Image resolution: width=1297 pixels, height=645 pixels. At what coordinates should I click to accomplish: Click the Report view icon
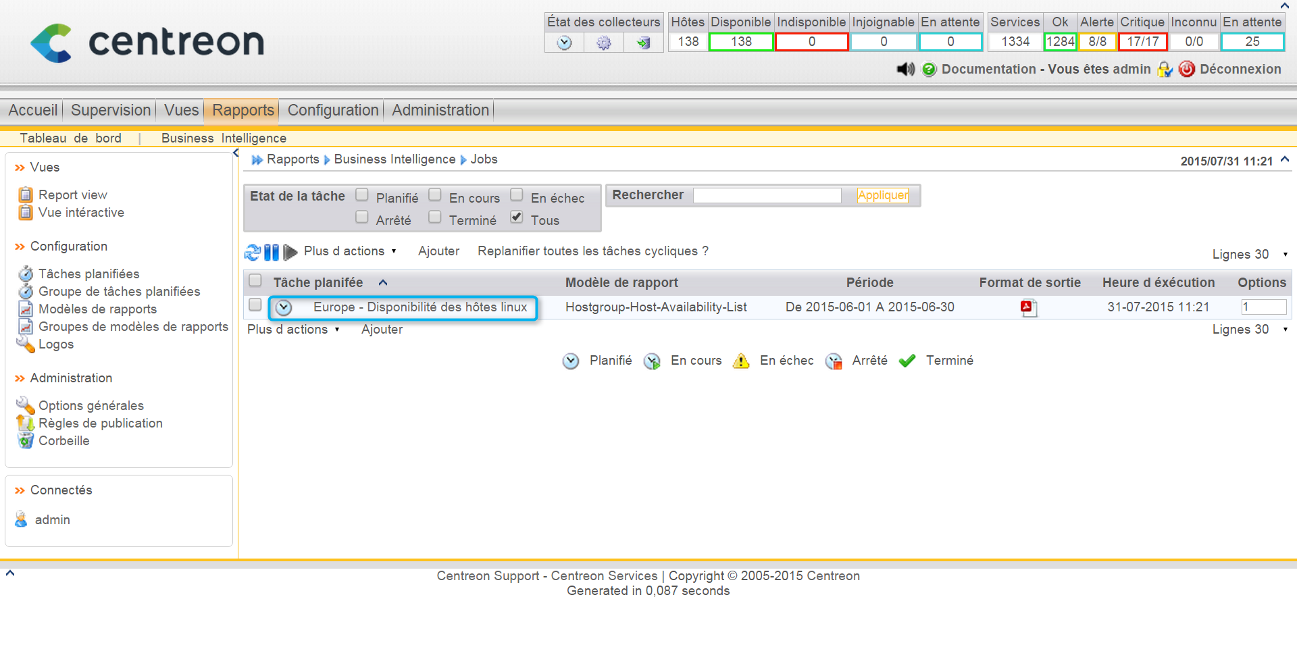(26, 195)
